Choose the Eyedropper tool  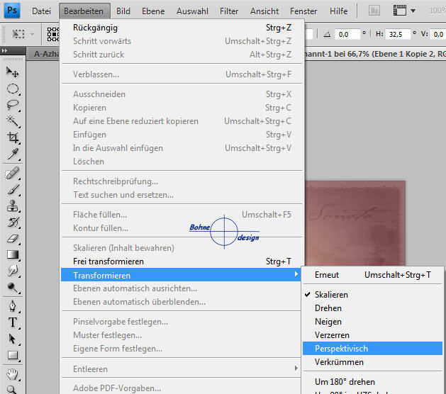13,154
